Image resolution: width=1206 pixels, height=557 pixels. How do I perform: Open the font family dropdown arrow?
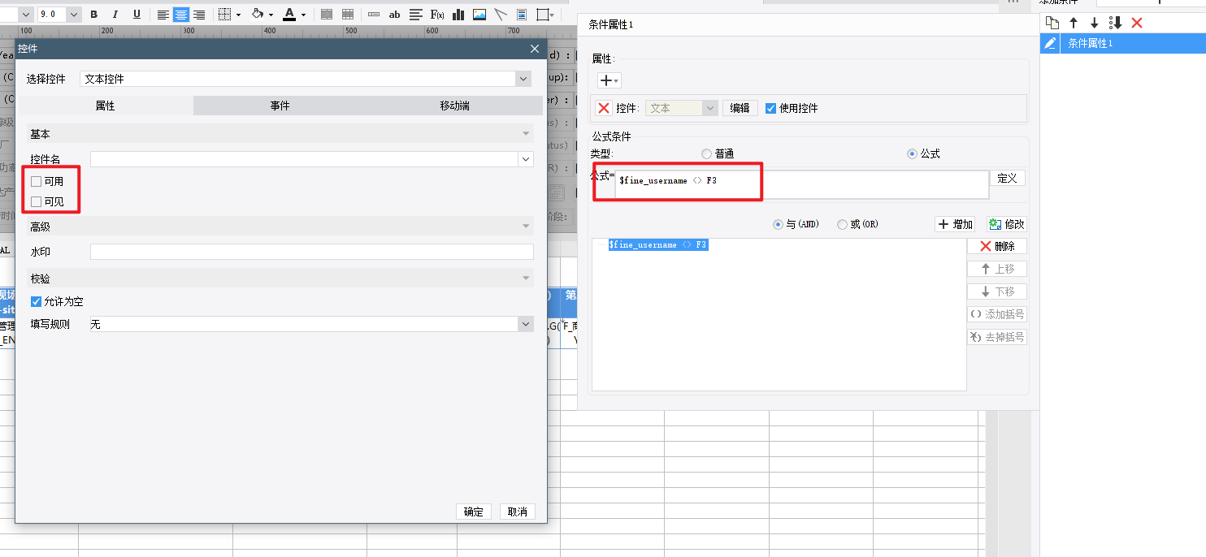tap(25, 15)
